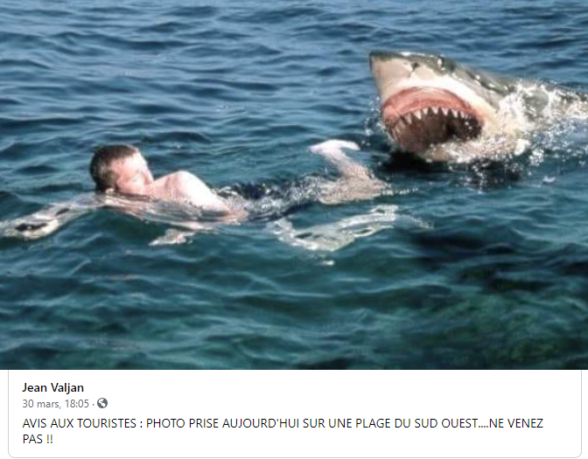Click the surname 'Valjan' in author name

(x=67, y=387)
